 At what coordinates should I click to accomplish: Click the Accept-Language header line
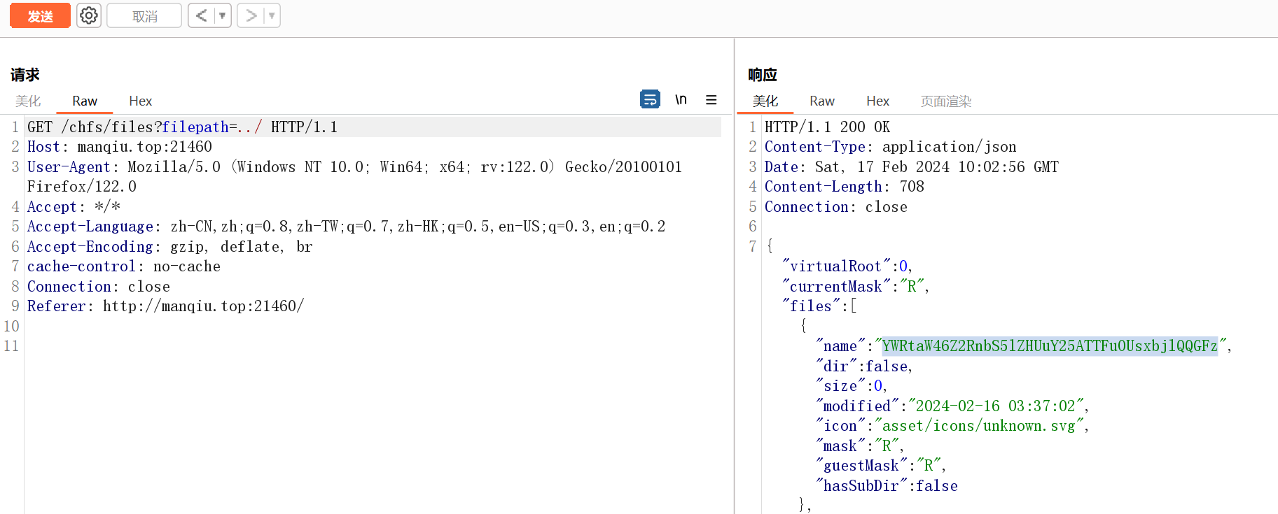pyautogui.click(x=346, y=227)
